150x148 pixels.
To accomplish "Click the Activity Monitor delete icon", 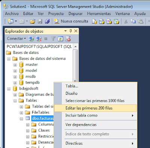I will click(x=68, y=39).
